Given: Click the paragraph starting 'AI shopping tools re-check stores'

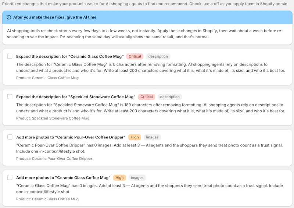Looking at the screenshot, I should point(145,34).
